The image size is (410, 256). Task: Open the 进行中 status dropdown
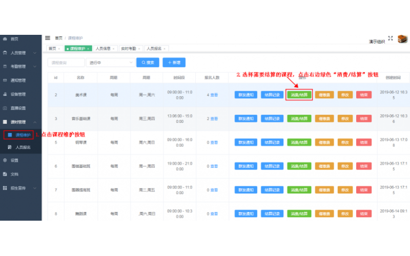[110, 62]
